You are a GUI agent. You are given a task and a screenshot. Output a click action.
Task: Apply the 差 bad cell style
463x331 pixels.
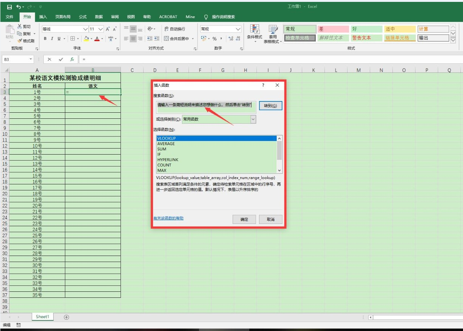333,29
